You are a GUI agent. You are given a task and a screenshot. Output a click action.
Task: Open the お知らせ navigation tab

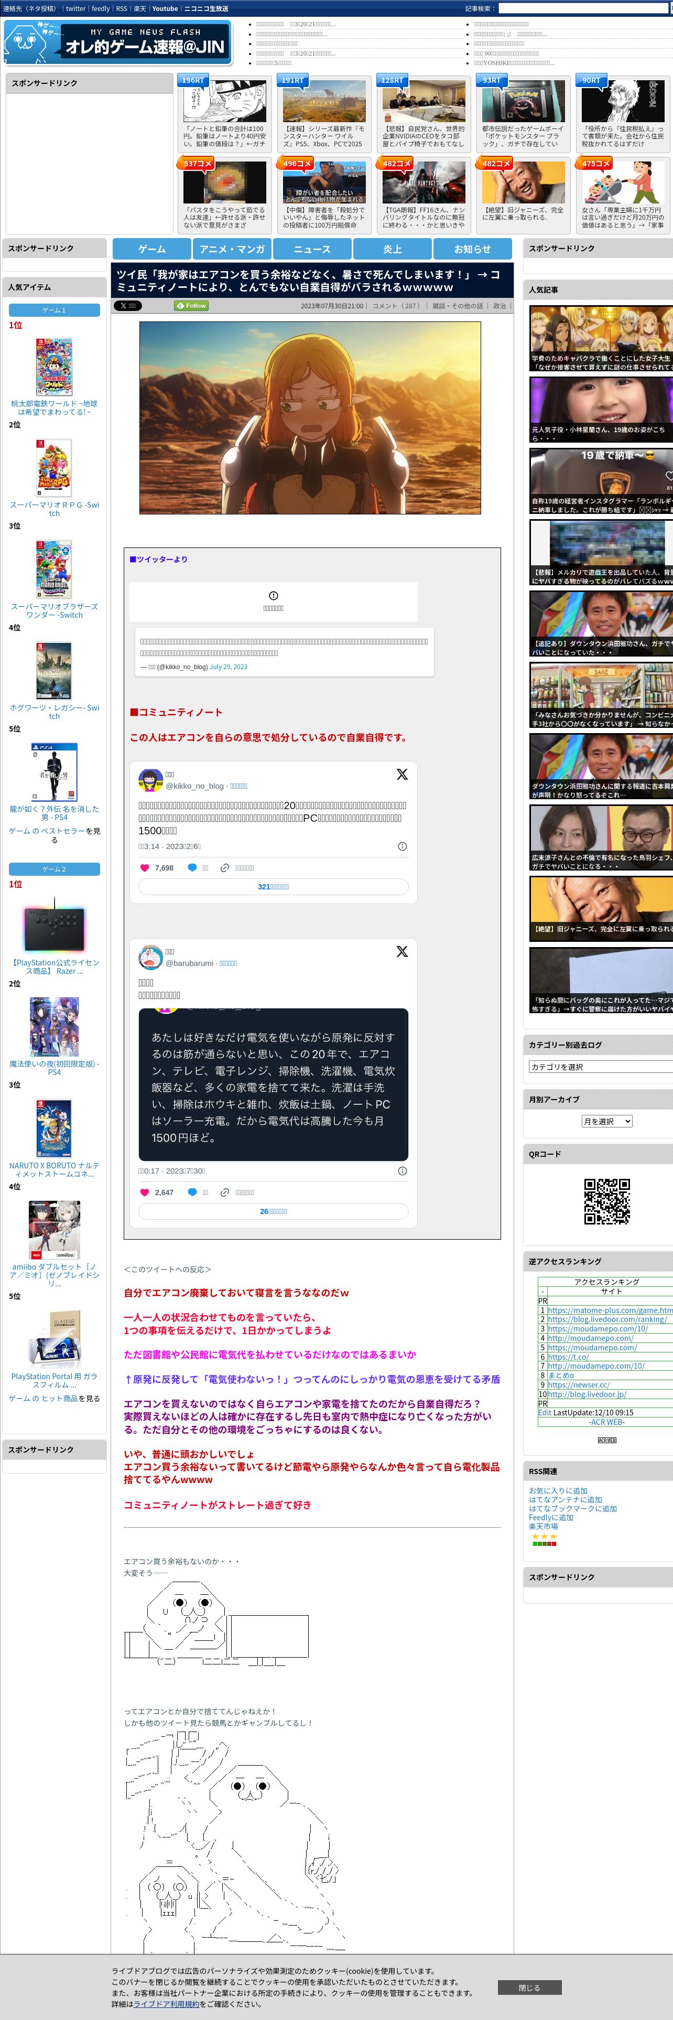(x=472, y=249)
